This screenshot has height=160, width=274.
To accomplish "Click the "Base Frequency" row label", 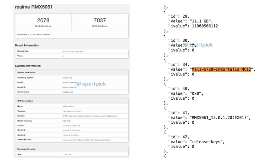I will (25, 121).
